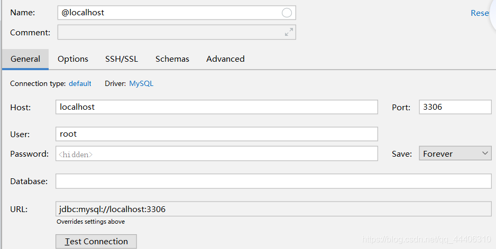Screen dimensions: 496x249
Task: Open the SSH/SSL tab
Action: (x=122, y=59)
